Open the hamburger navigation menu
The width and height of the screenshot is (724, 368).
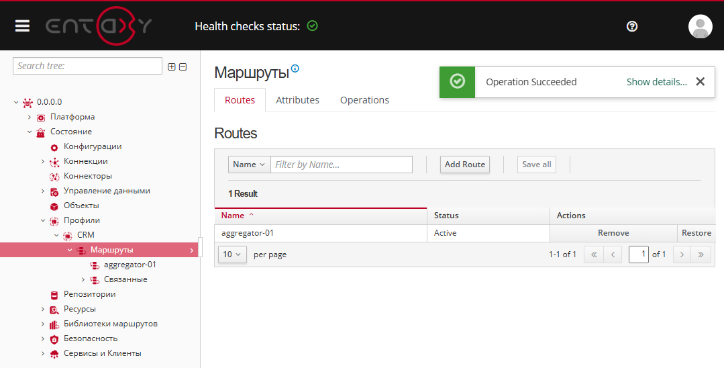tap(22, 26)
